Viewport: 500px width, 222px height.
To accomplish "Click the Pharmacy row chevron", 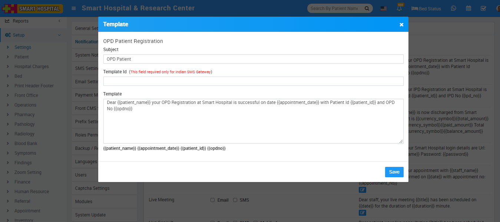I will click(x=8, y=115).
